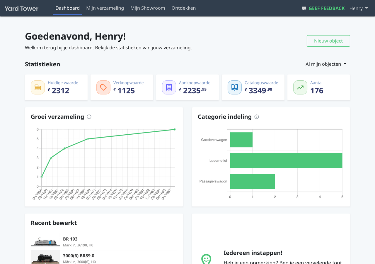Open the Ontdekken page
The image size is (375, 264).
(x=184, y=8)
